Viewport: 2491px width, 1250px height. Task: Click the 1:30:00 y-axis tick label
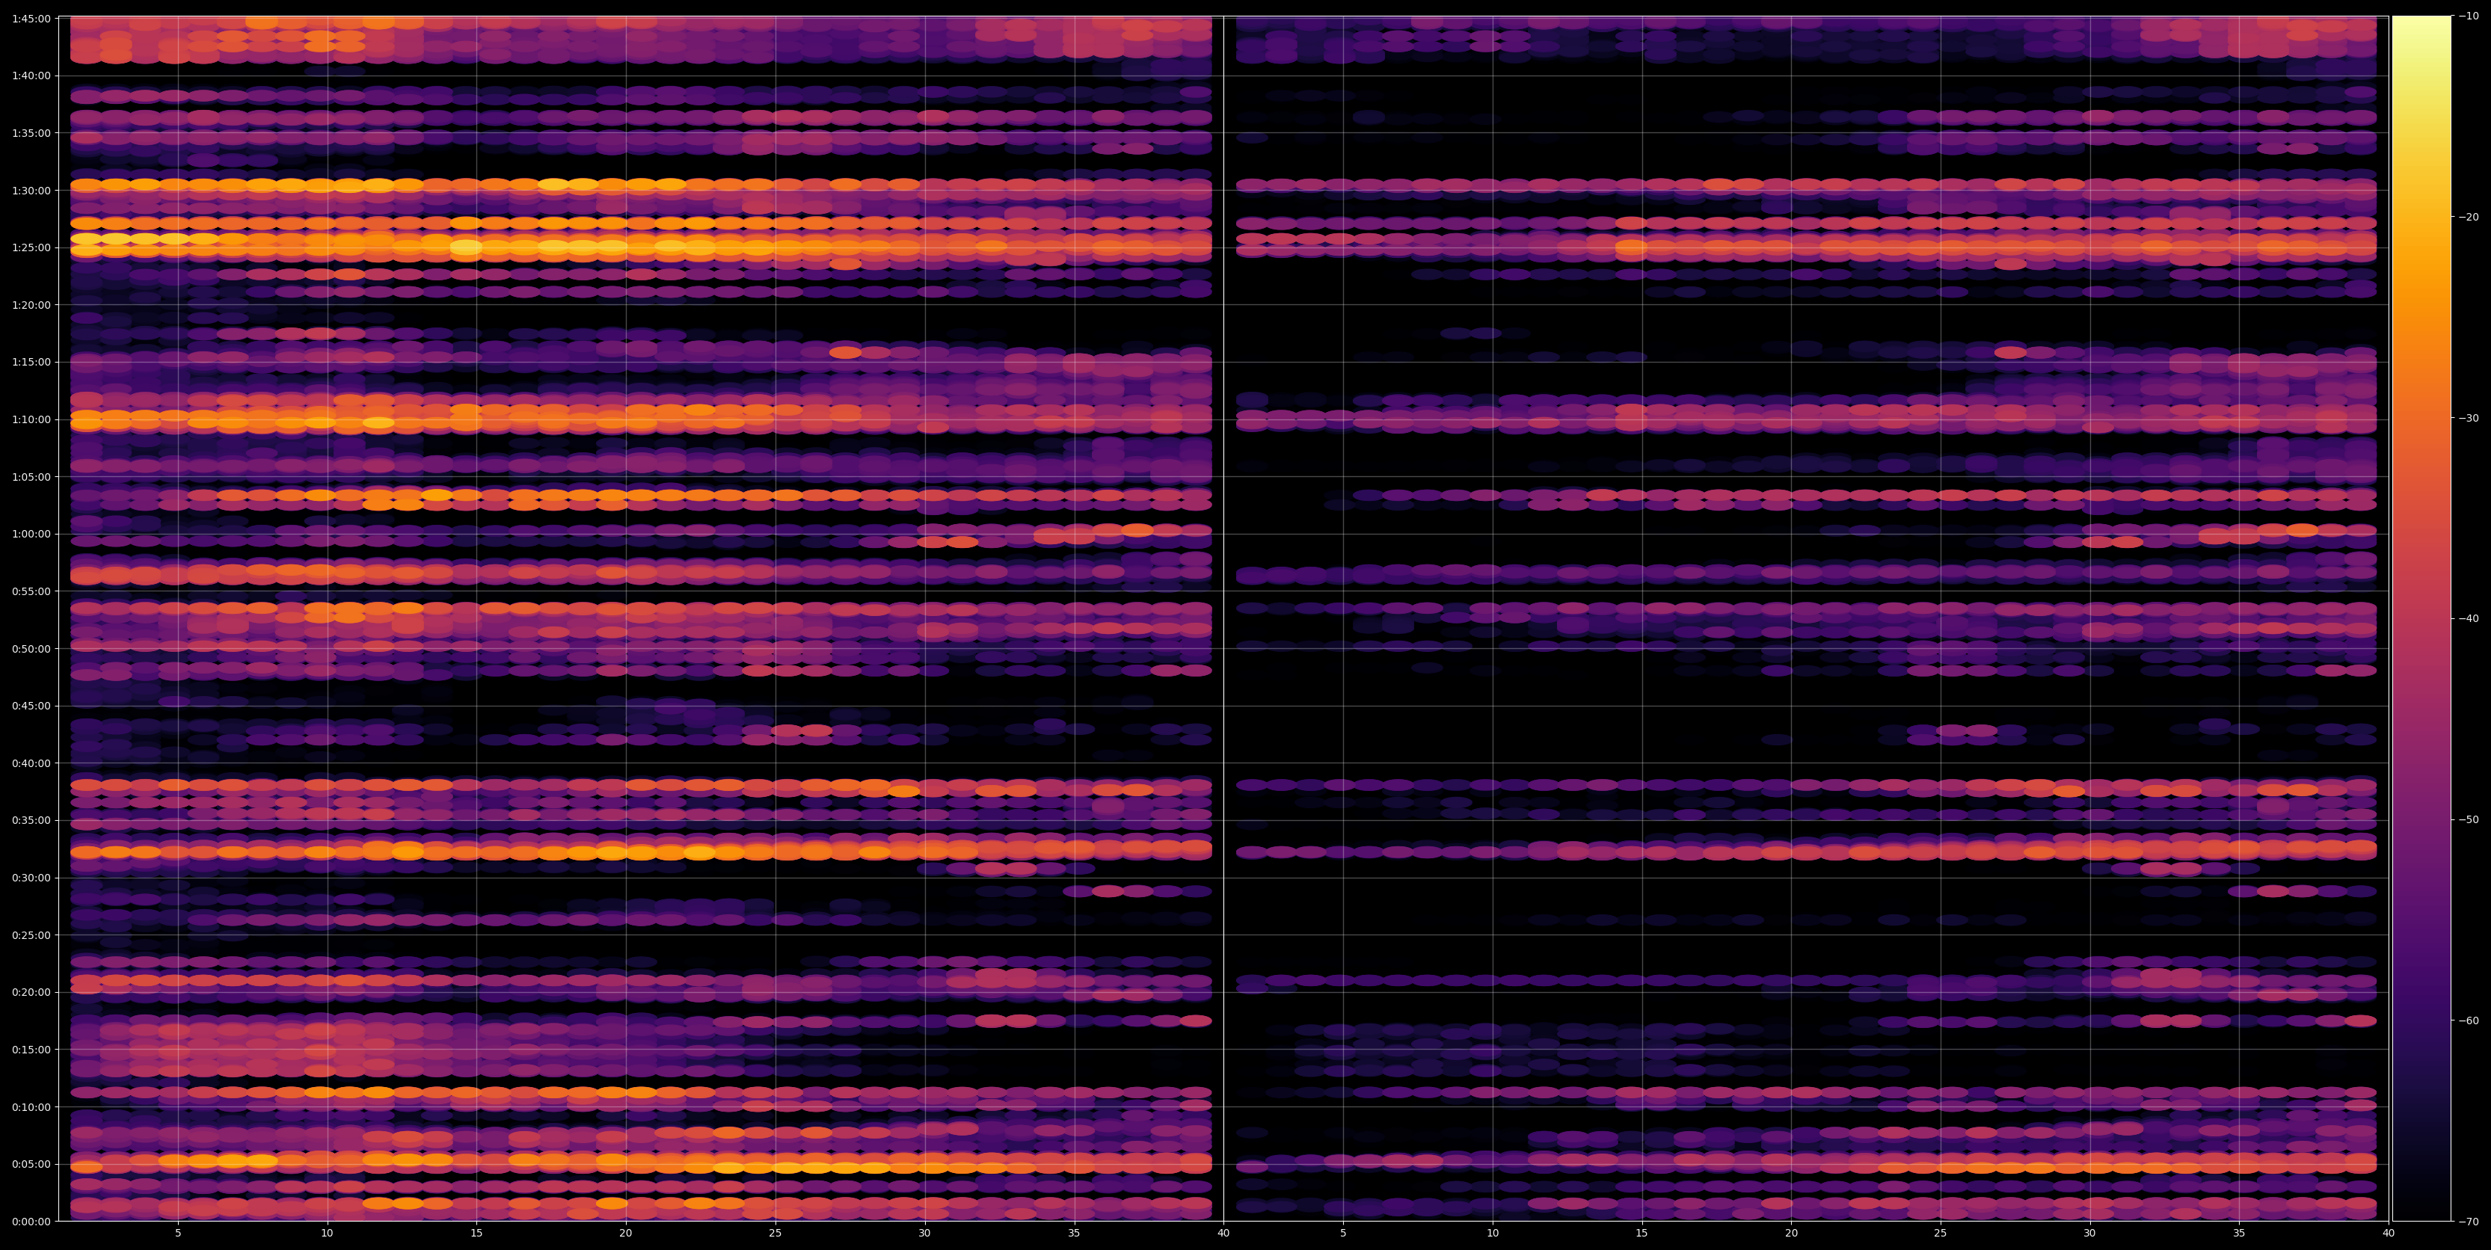click(32, 191)
